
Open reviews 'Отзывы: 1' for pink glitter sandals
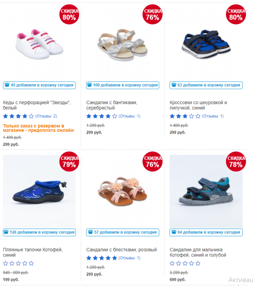(x=130, y=258)
